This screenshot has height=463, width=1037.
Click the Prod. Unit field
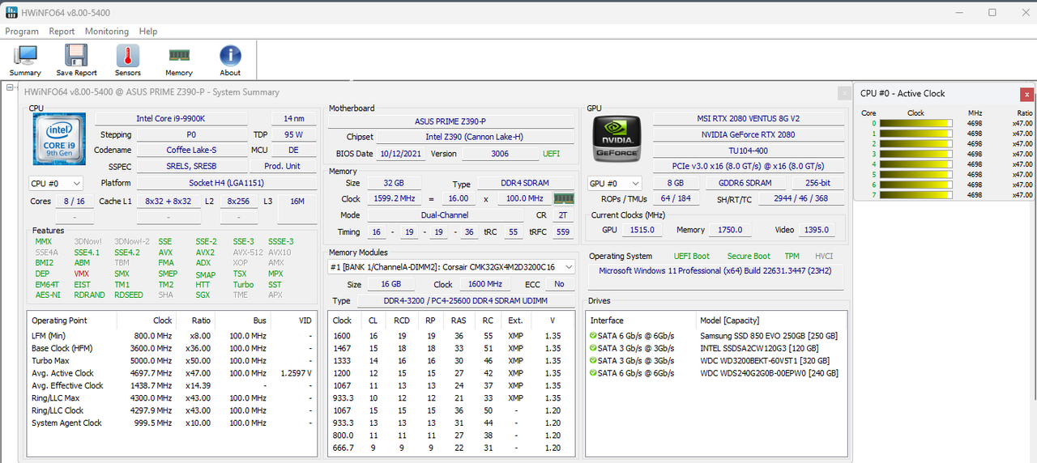tap(282, 166)
